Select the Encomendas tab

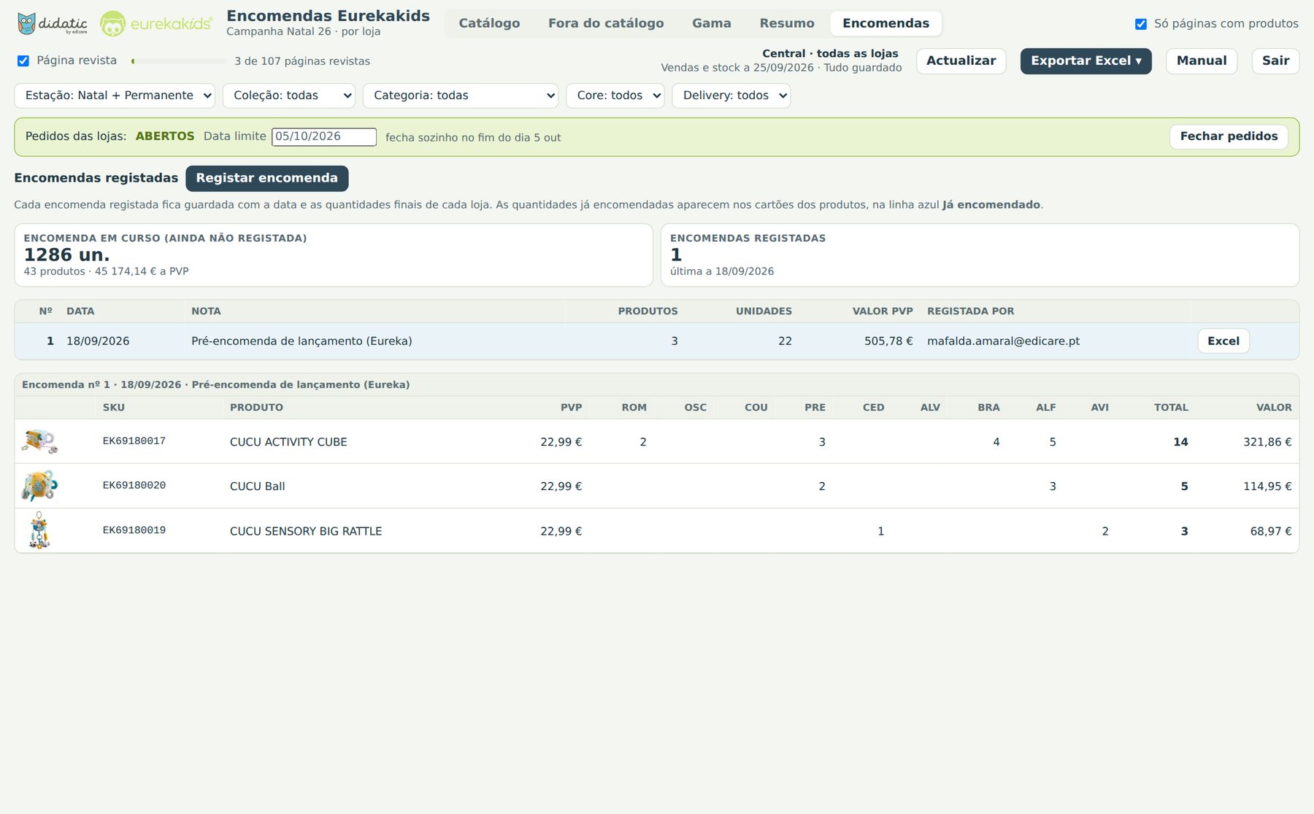[886, 23]
